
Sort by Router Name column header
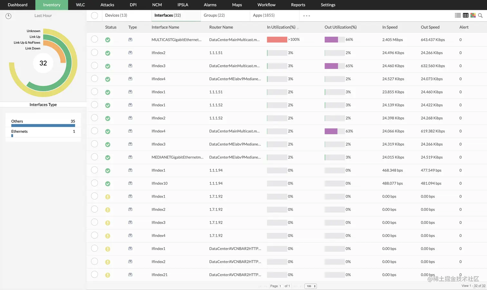(221, 27)
